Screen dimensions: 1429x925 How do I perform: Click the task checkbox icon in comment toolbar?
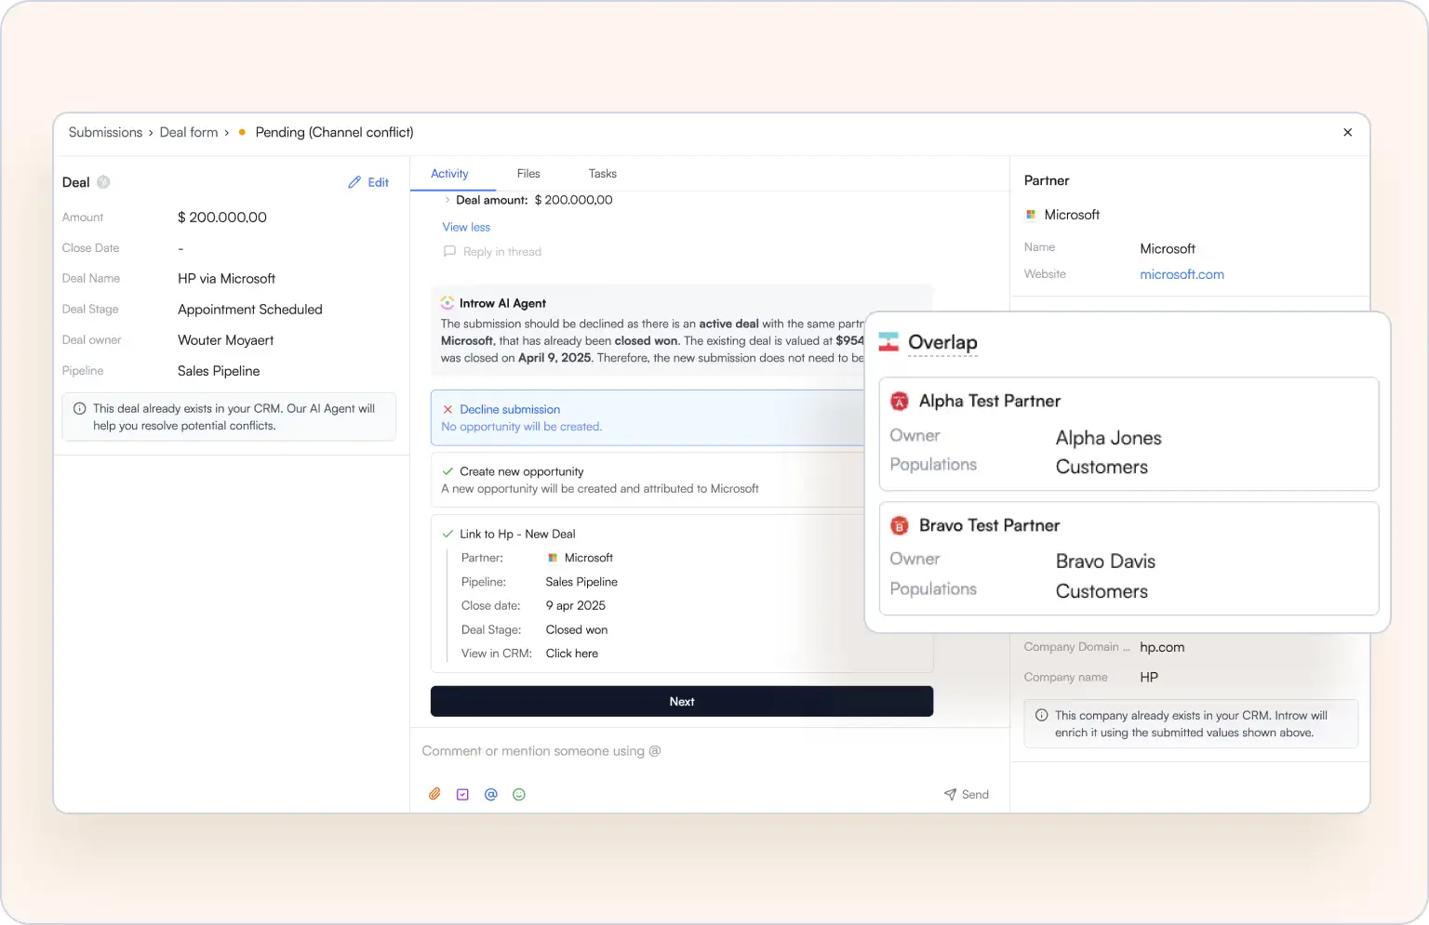462,794
